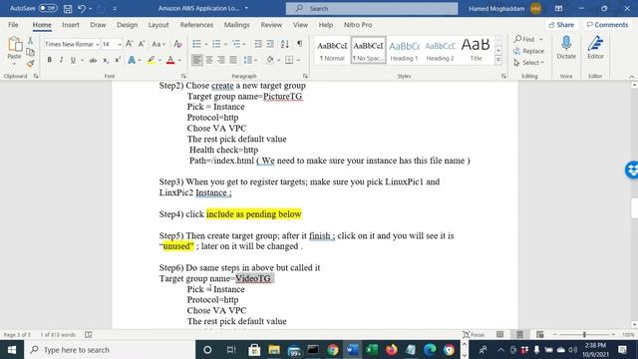This screenshot has width=638, height=359.
Task: Open the Change Case dropdown
Action: tap(159, 44)
